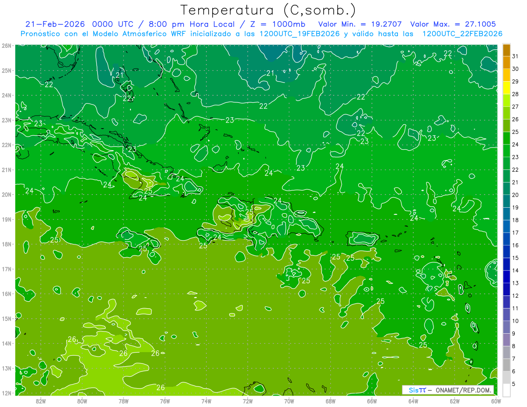Click the '62W' longitude axis label
The image size is (527, 407).
[455, 401]
